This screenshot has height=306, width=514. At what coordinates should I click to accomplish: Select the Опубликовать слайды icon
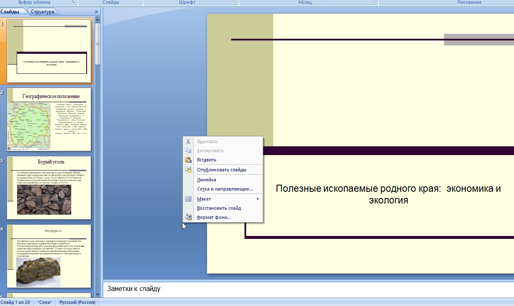tap(189, 170)
